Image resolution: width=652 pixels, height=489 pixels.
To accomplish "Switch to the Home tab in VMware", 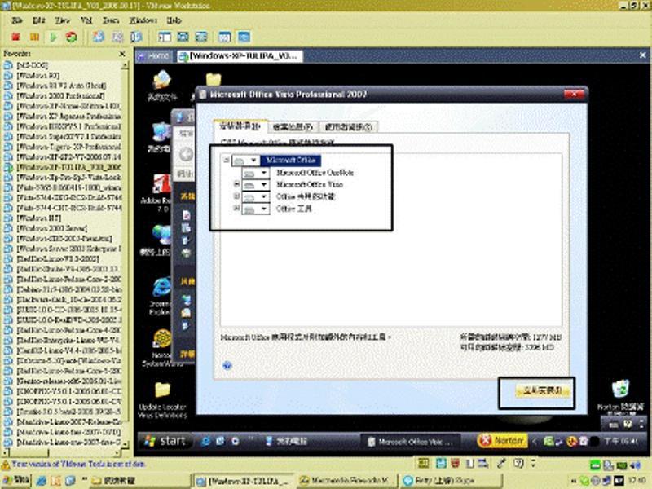I will tap(154, 55).
